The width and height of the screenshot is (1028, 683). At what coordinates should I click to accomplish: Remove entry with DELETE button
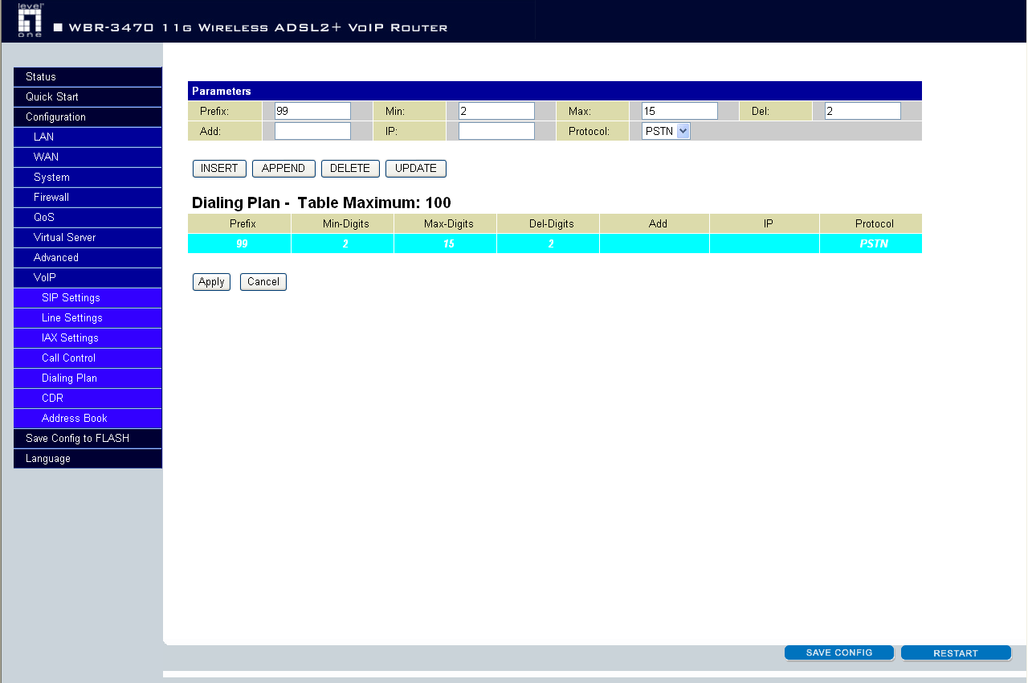350,169
